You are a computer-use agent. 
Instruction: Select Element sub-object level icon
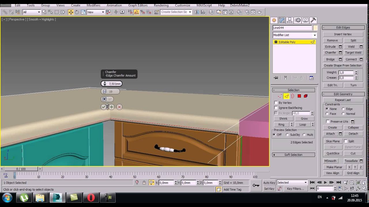306,96
